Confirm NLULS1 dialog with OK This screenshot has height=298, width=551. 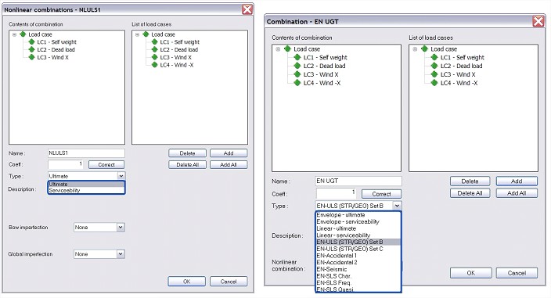coord(186,282)
